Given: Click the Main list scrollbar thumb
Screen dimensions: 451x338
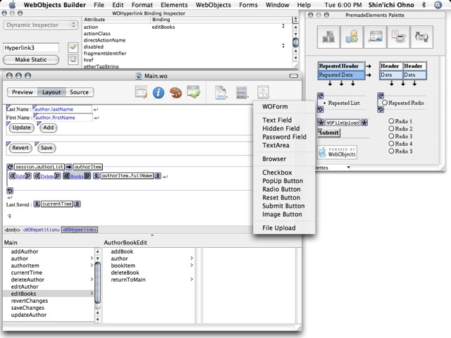Looking at the screenshot, I should pyautogui.click(x=97, y=282).
